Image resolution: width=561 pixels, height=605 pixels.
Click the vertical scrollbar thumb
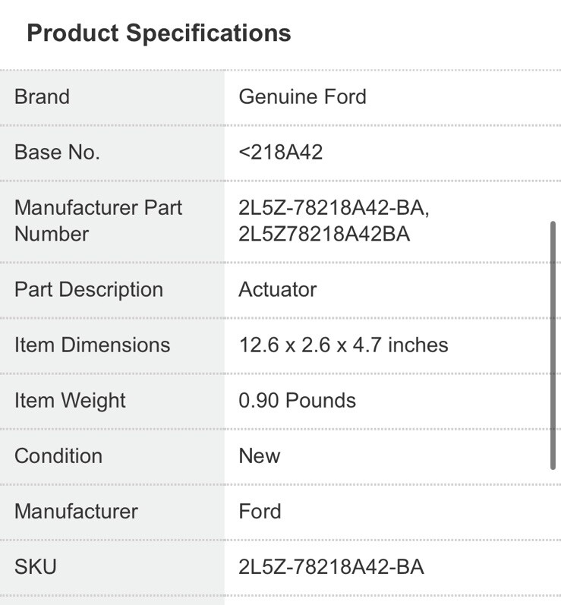(553, 345)
